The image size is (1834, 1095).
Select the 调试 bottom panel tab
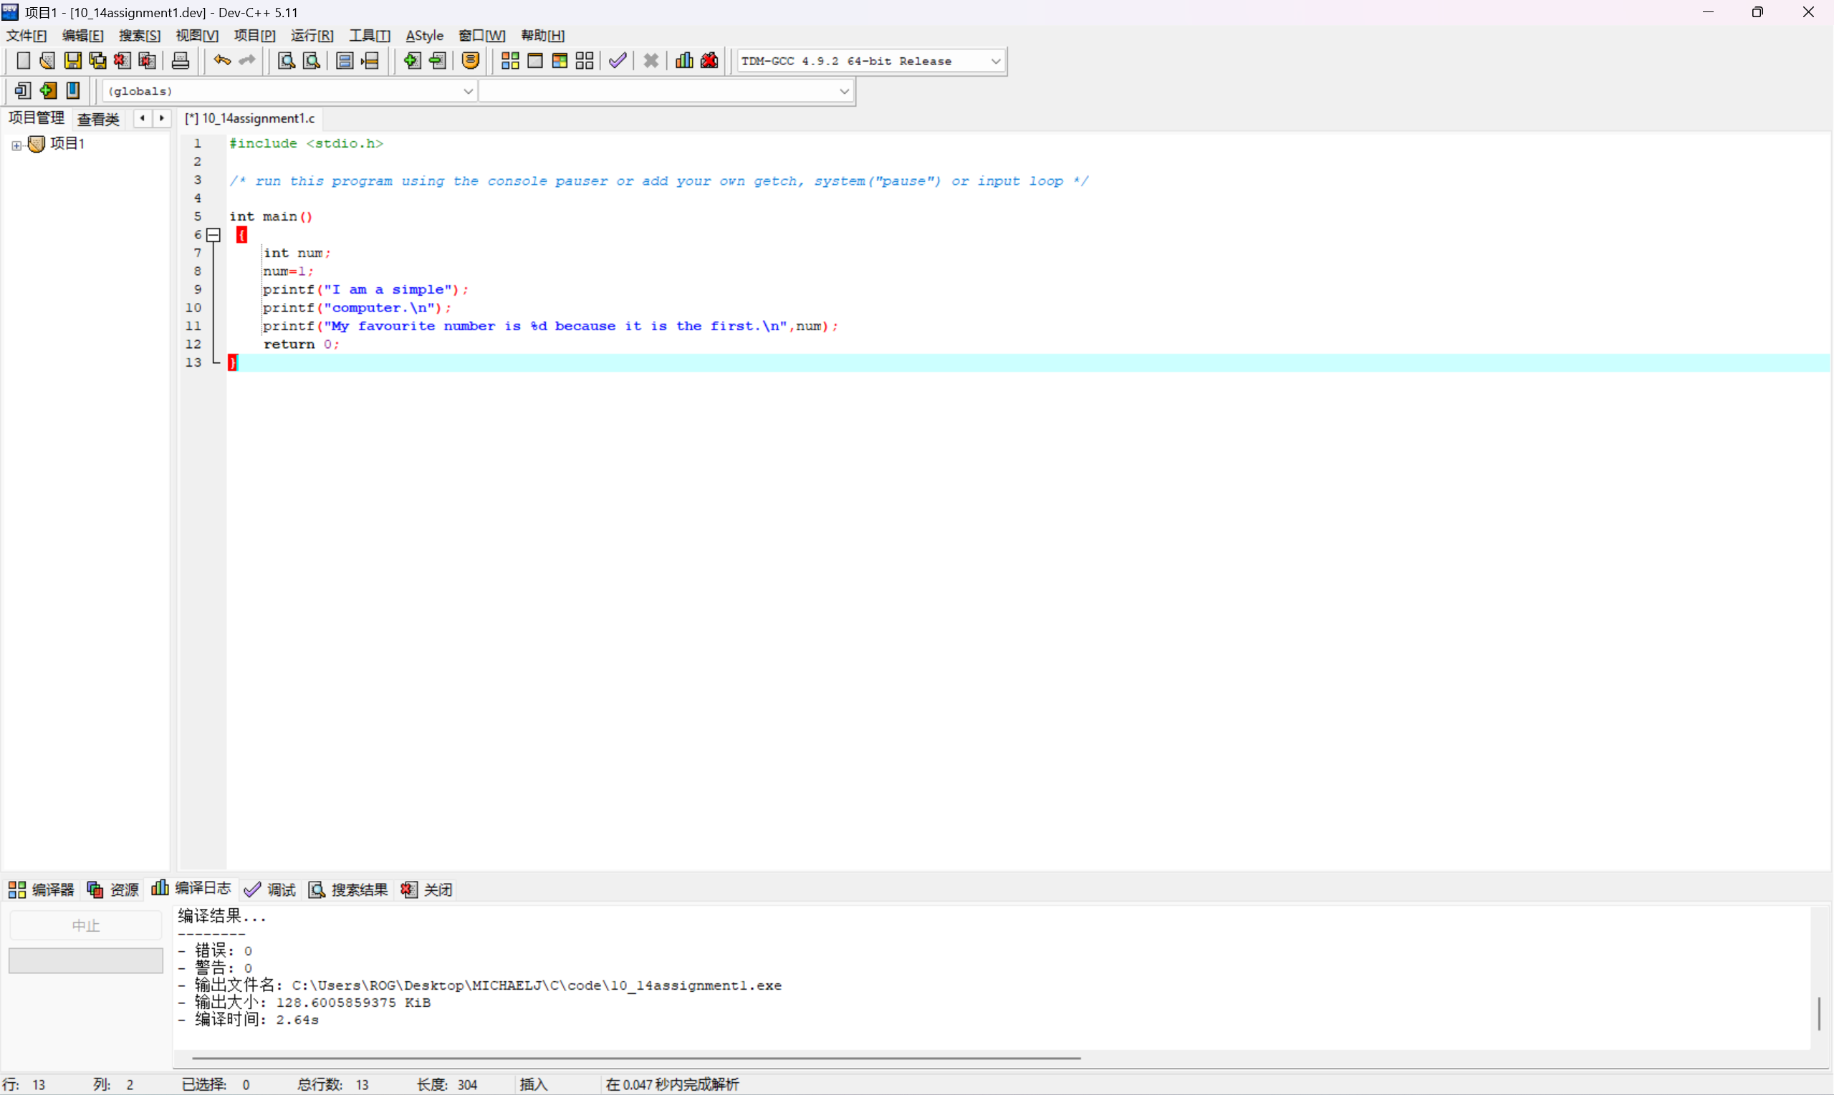pyautogui.click(x=271, y=889)
